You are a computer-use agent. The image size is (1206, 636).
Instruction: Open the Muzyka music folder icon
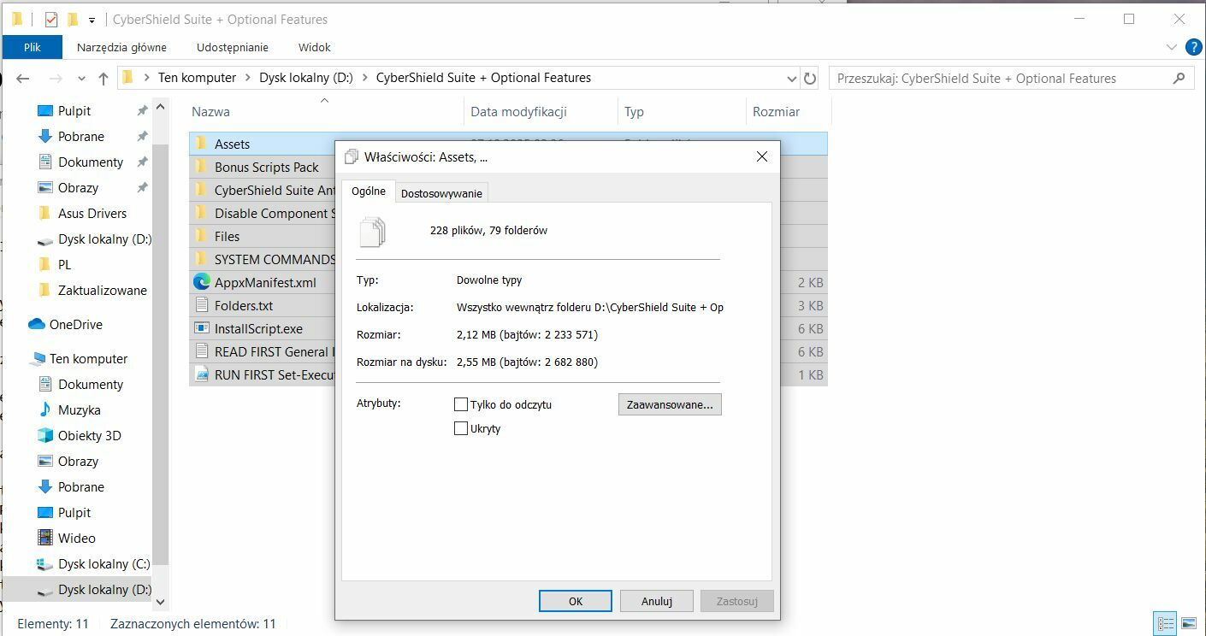45,409
